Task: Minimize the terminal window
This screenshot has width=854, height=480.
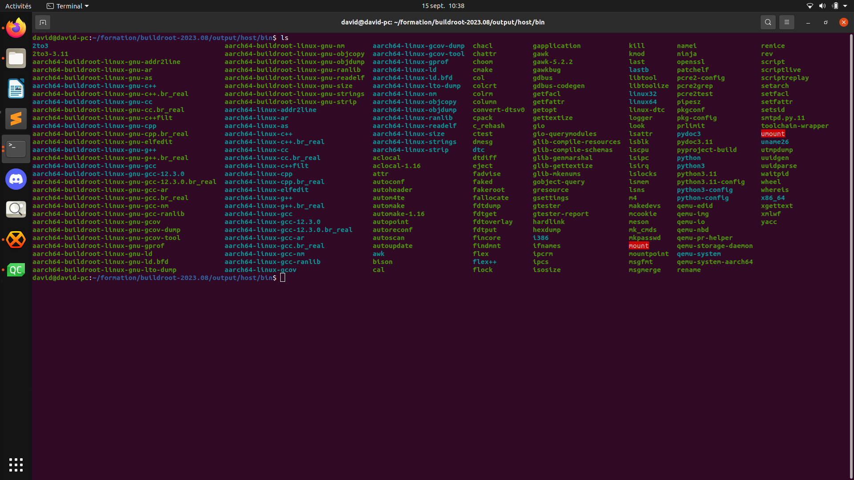Action: click(808, 22)
